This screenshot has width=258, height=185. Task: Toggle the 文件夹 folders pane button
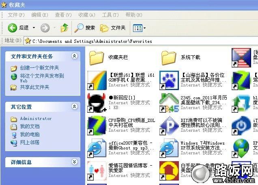[x=113, y=28]
